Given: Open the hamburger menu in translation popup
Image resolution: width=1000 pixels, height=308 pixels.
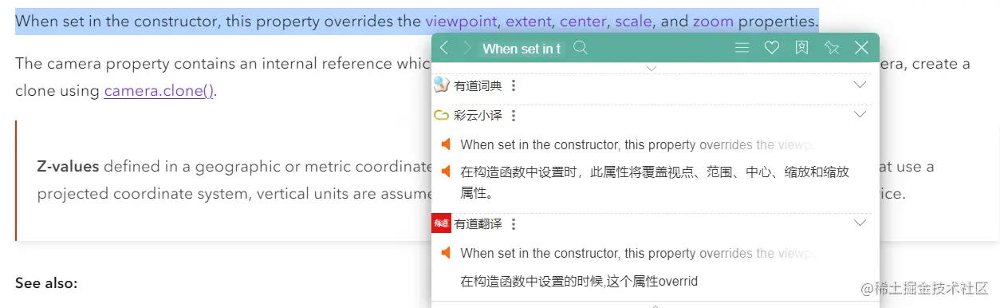Looking at the screenshot, I should click(742, 48).
